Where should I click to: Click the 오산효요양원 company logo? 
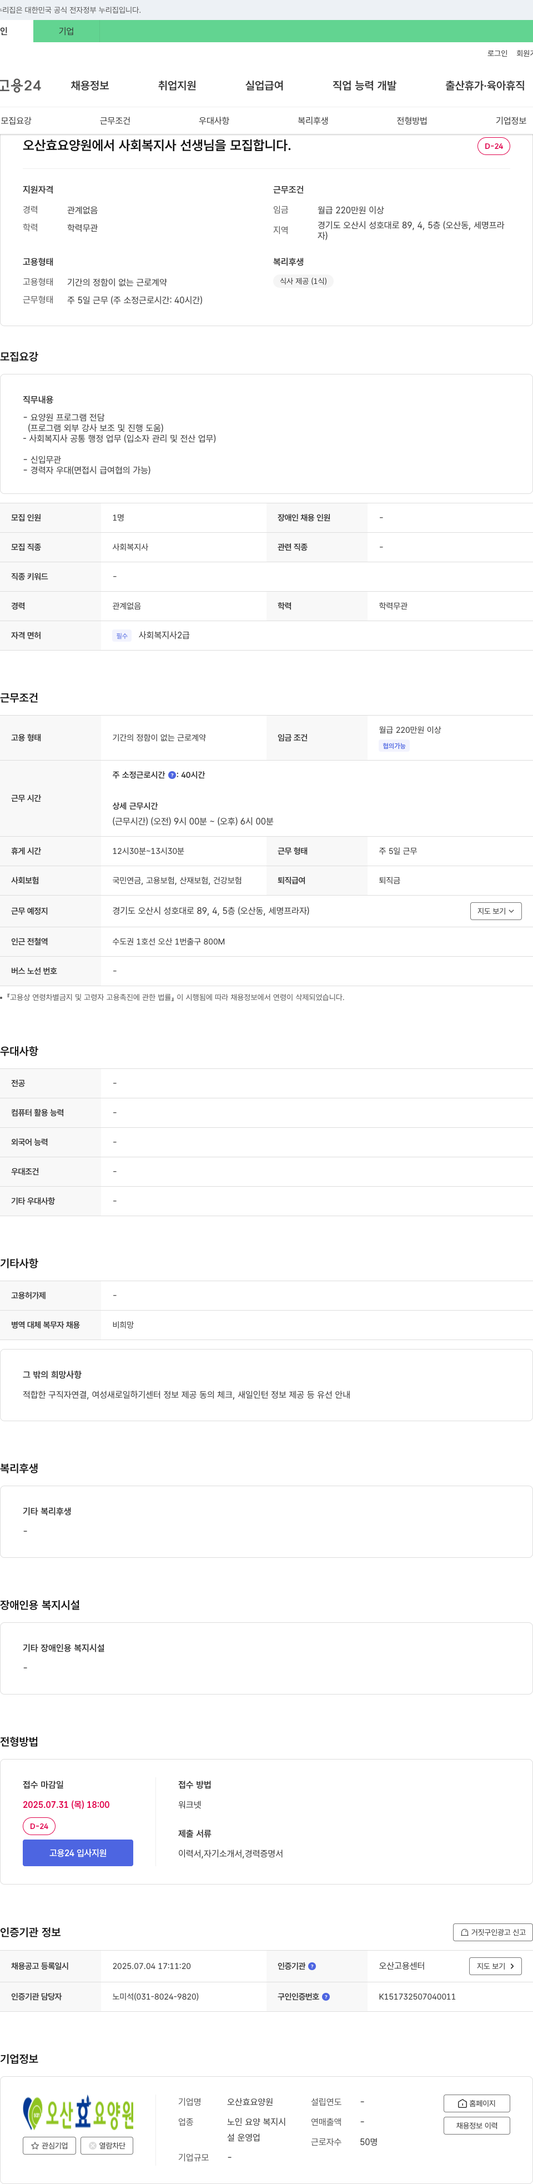click(x=78, y=2113)
